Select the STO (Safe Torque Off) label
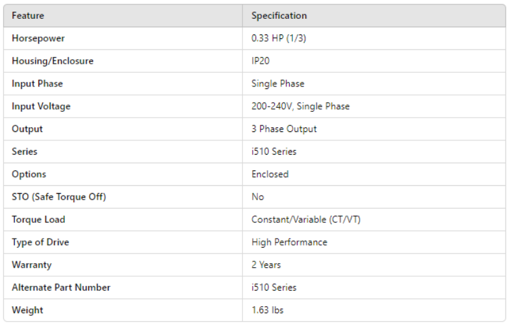The image size is (510, 325). pyautogui.click(x=58, y=197)
